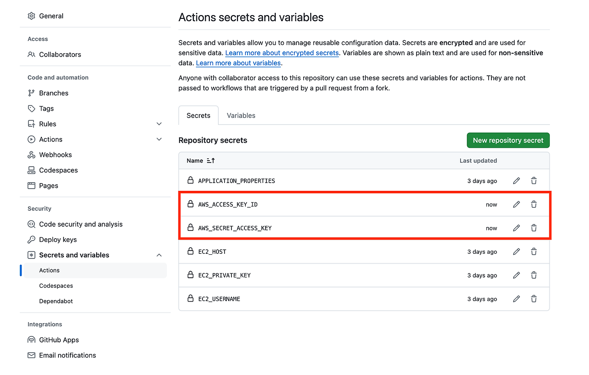Click the Code security shield-search icon

(x=31, y=224)
